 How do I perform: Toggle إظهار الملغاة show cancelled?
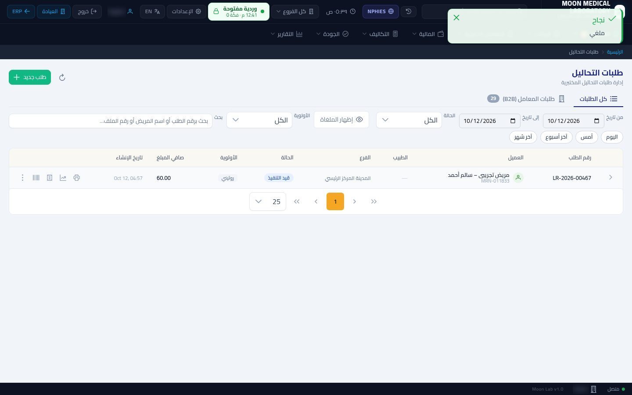[341, 120]
